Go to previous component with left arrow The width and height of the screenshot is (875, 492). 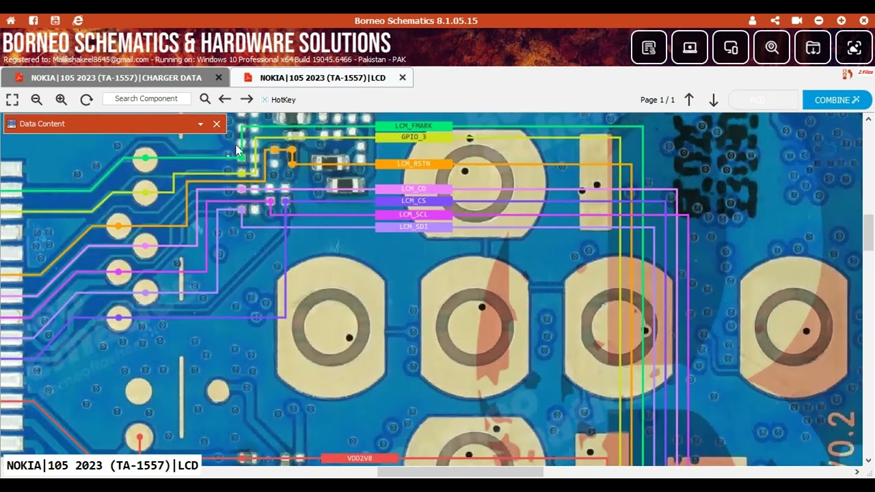pyautogui.click(x=225, y=99)
